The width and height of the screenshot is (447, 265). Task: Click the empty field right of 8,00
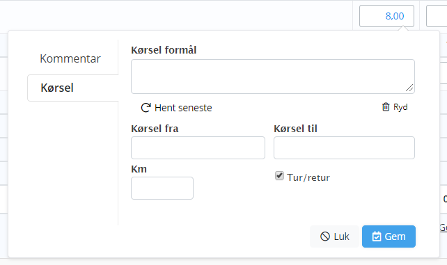coord(437,16)
